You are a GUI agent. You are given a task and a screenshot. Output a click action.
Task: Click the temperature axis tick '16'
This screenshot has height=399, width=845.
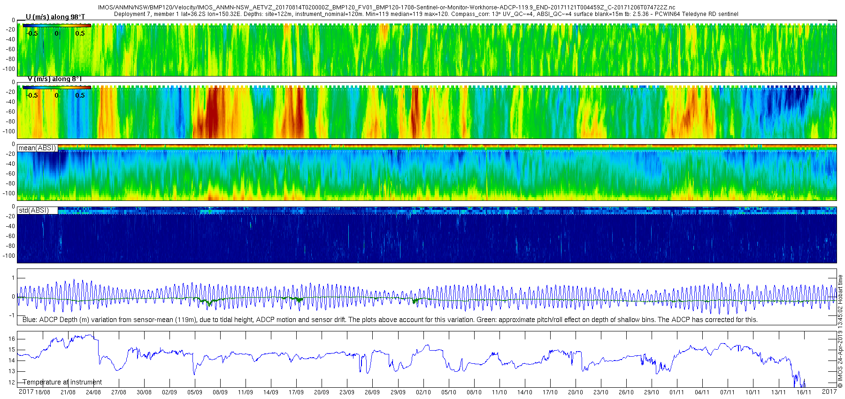click(x=12, y=339)
